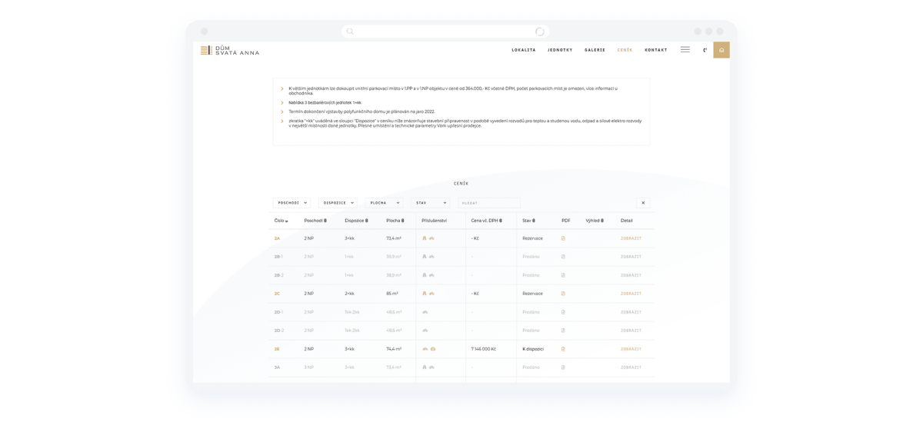Go to Lokalita in navigation
The width and height of the screenshot is (923, 432).
[x=524, y=50]
